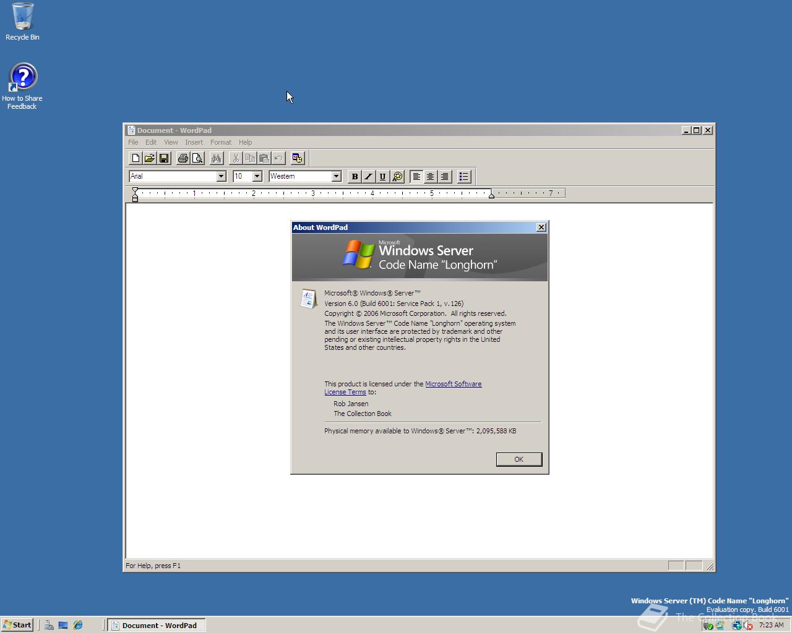
Task: Click the Find binoculars icon
Action: coord(217,158)
